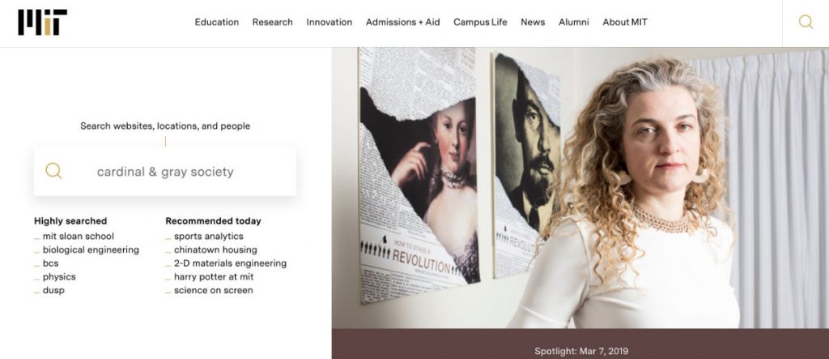Image resolution: width=829 pixels, height=359 pixels.
Task: Select Campus Life in navigation
Action: (480, 23)
